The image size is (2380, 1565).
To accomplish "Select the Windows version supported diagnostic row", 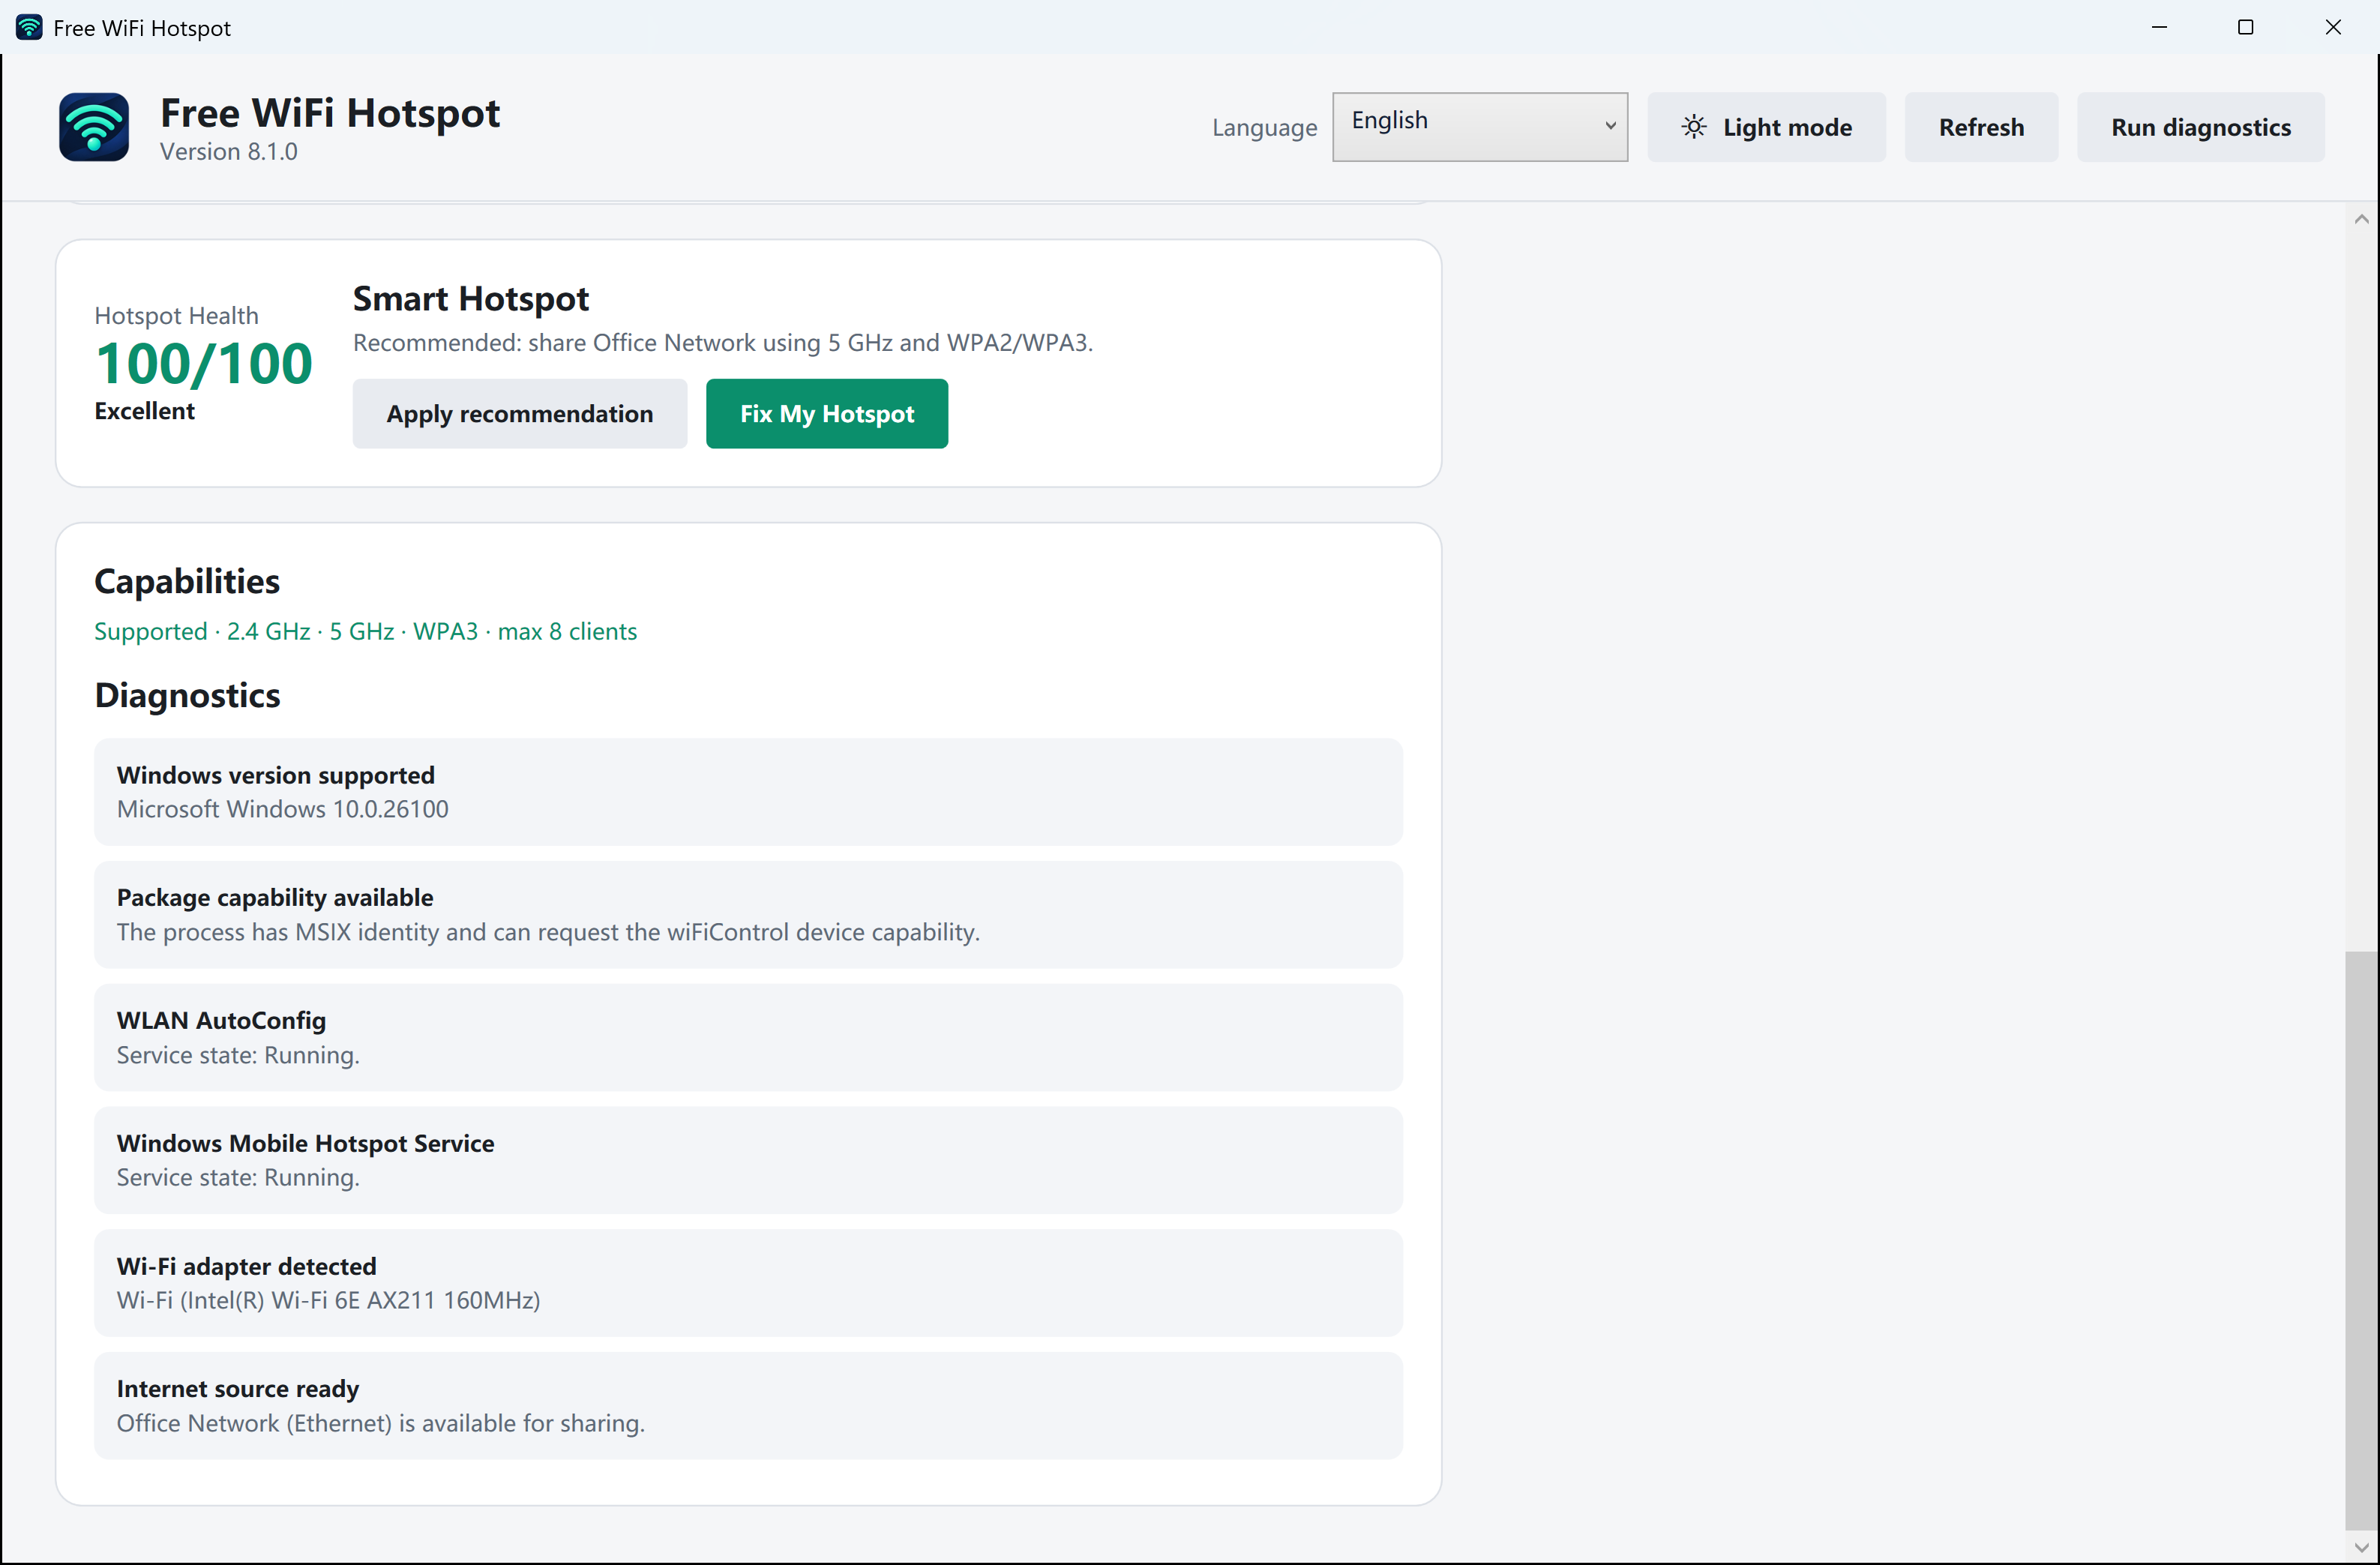I will 748,792.
